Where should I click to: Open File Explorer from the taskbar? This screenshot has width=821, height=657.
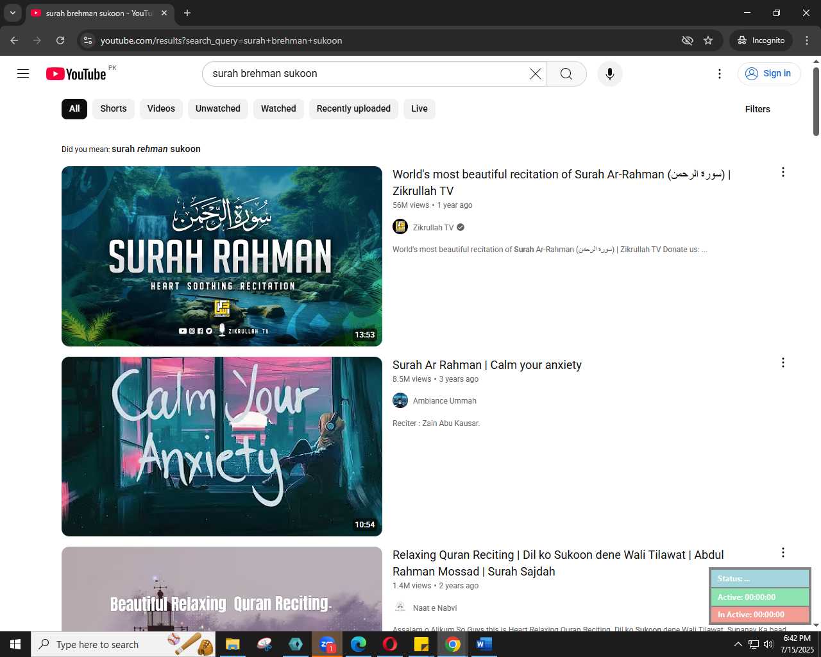(232, 644)
